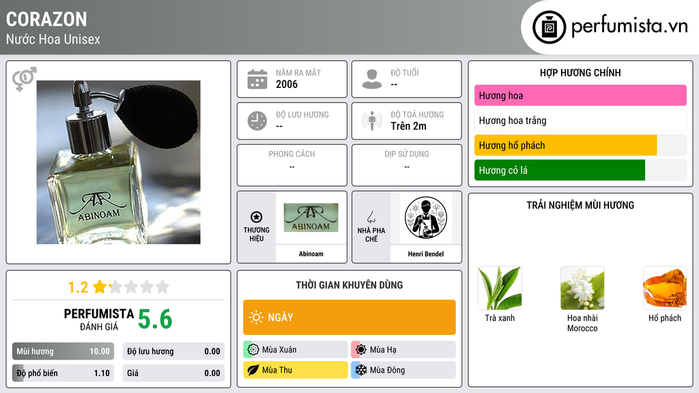This screenshot has width=699, height=393.
Task: Select the Hổ phách note image
Action: point(665,289)
